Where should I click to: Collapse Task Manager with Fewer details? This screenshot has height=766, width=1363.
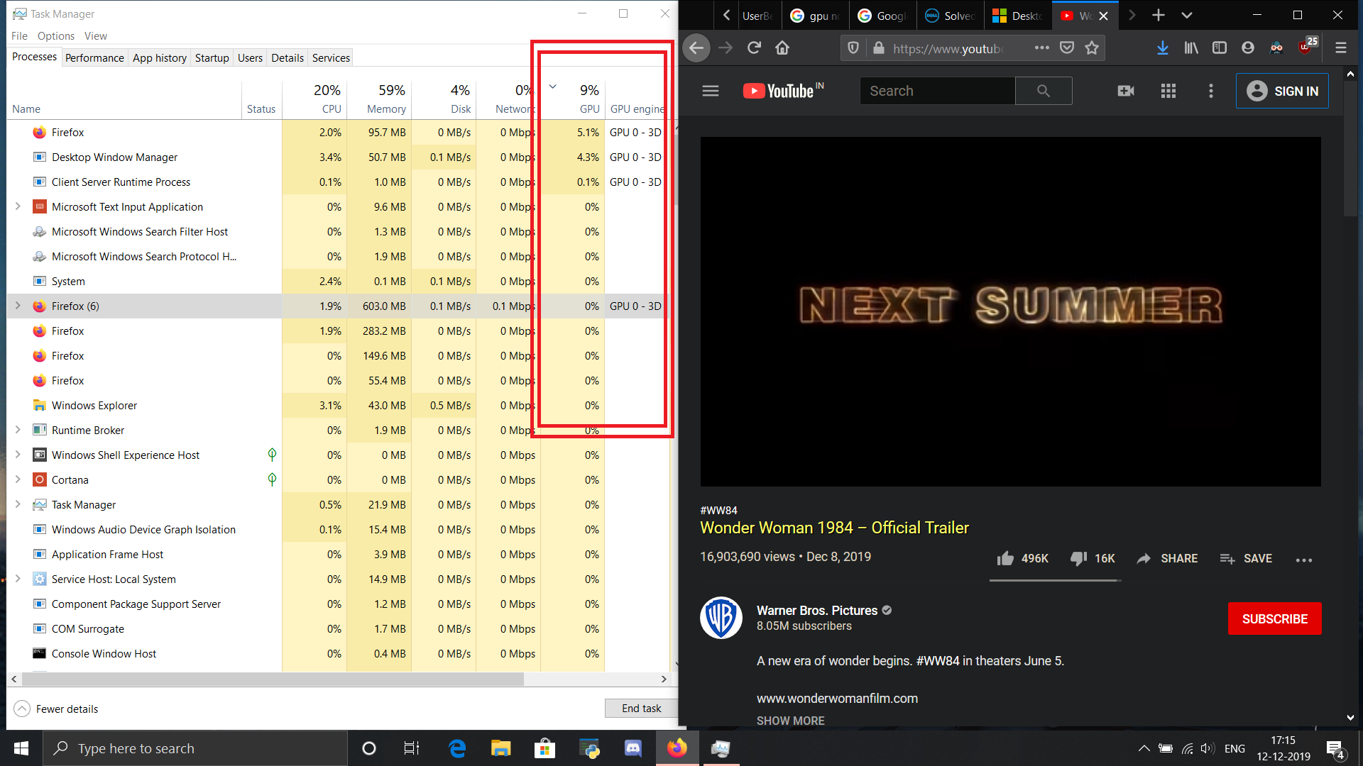pyautogui.click(x=56, y=709)
